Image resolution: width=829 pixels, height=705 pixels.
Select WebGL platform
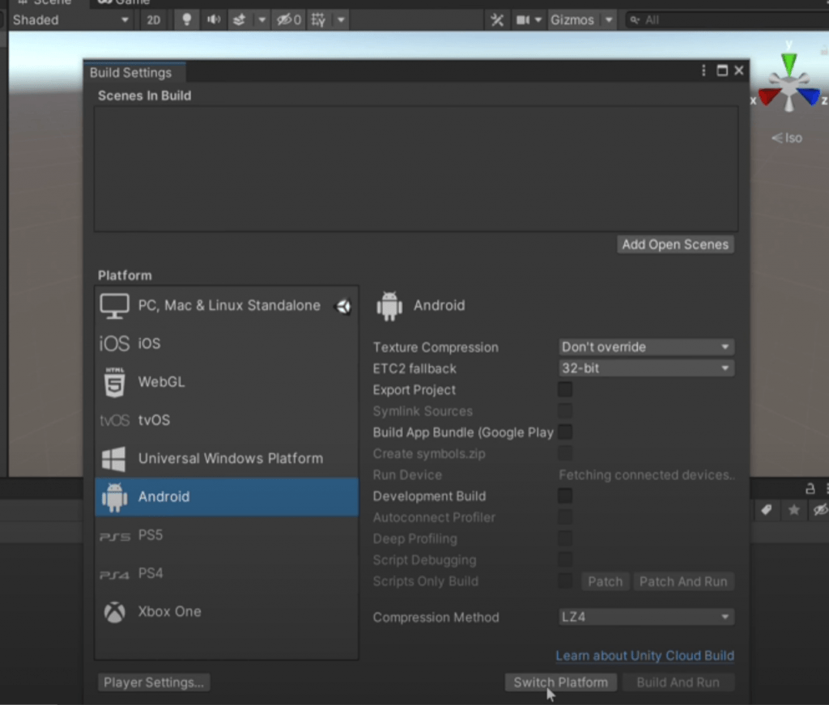227,381
